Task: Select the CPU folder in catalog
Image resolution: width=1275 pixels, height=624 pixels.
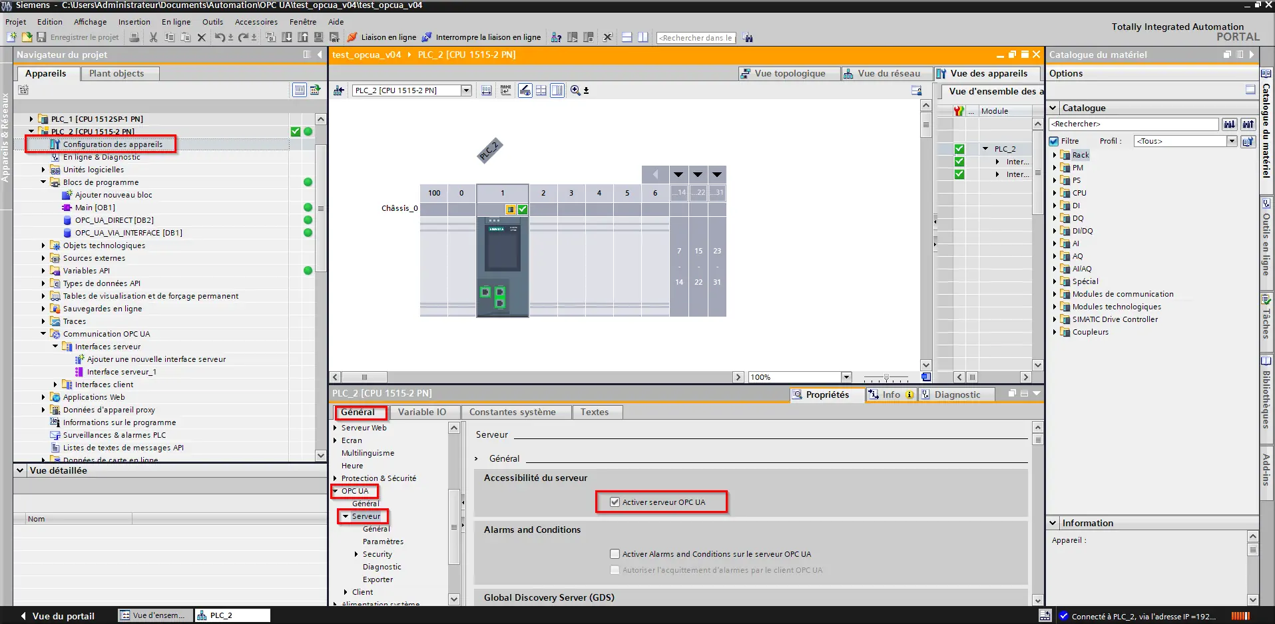Action: pos(1079,193)
